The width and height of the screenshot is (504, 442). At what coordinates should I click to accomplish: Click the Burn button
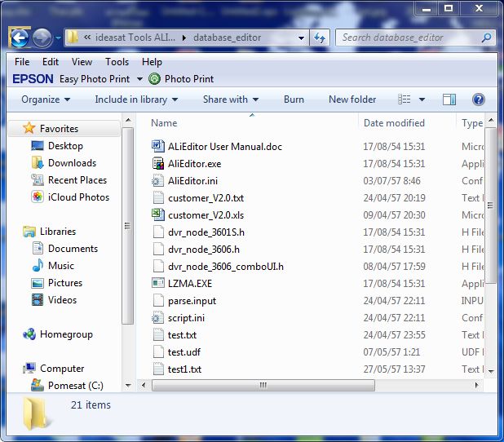[x=294, y=99]
